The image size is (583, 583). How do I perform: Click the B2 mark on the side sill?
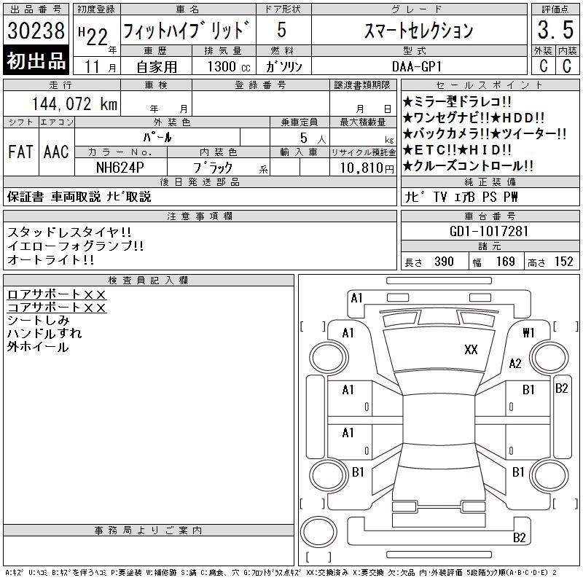tap(561, 388)
